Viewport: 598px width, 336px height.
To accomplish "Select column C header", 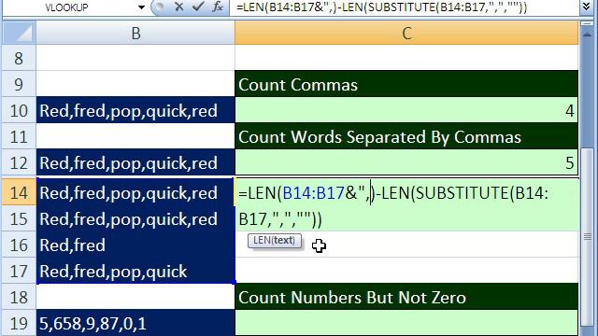I will tap(406, 34).
